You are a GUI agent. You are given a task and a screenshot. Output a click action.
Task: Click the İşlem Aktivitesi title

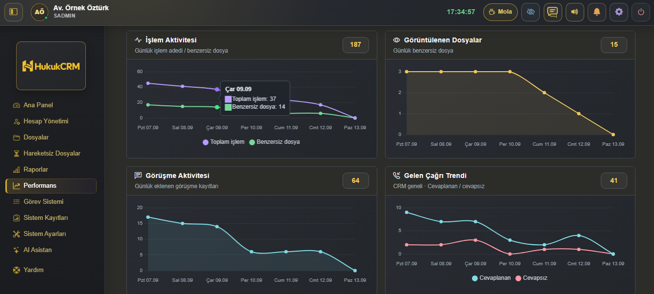click(171, 40)
